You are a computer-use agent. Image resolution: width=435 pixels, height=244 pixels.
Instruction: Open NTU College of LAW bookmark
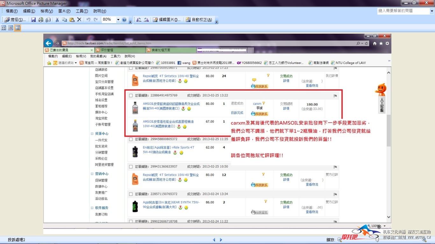(348, 63)
